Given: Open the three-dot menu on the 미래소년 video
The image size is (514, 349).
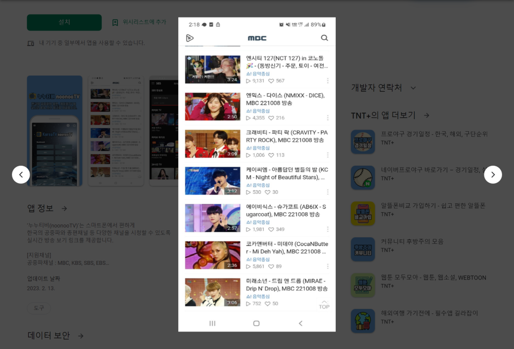Looking at the screenshot, I should (x=328, y=303).
